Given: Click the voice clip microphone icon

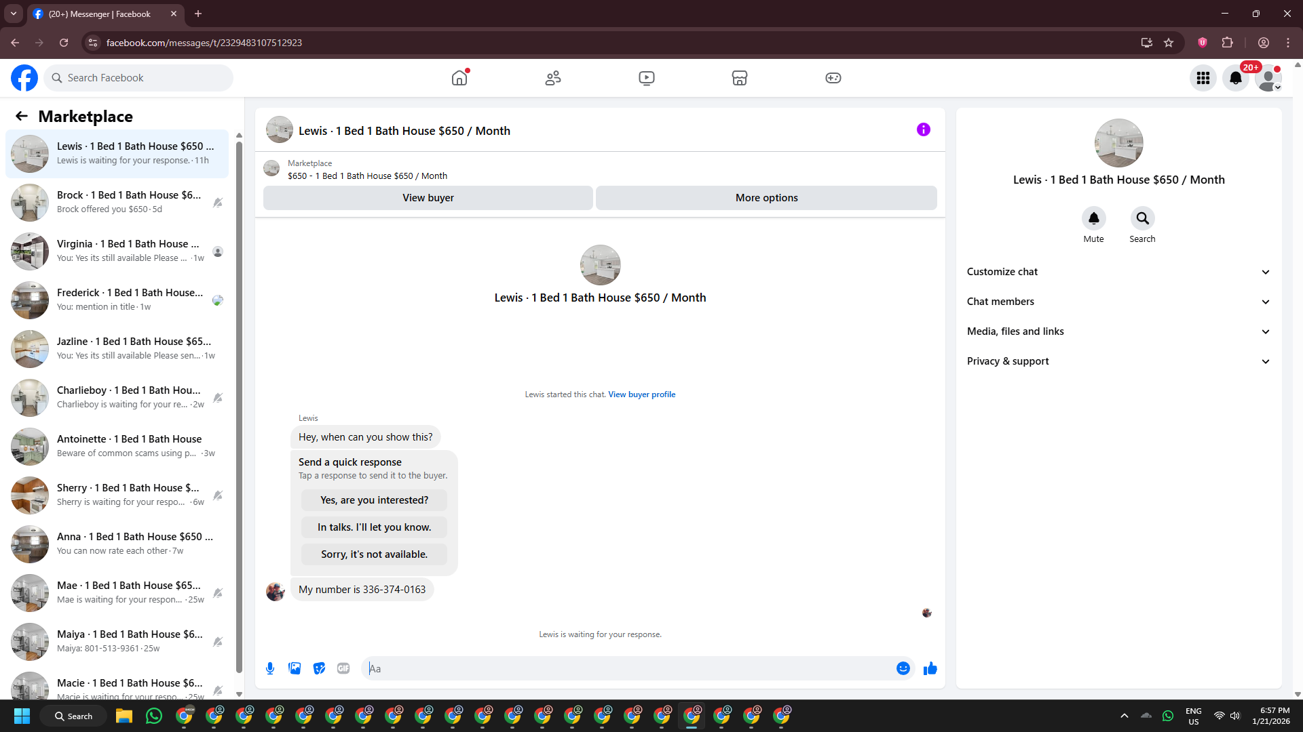Looking at the screenshot, I should [x=270, y=668].
